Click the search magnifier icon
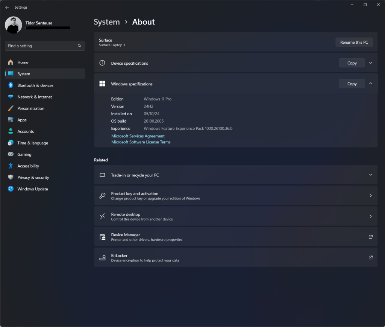Screen dimensions: 385x327 click(x=79, y=46)
